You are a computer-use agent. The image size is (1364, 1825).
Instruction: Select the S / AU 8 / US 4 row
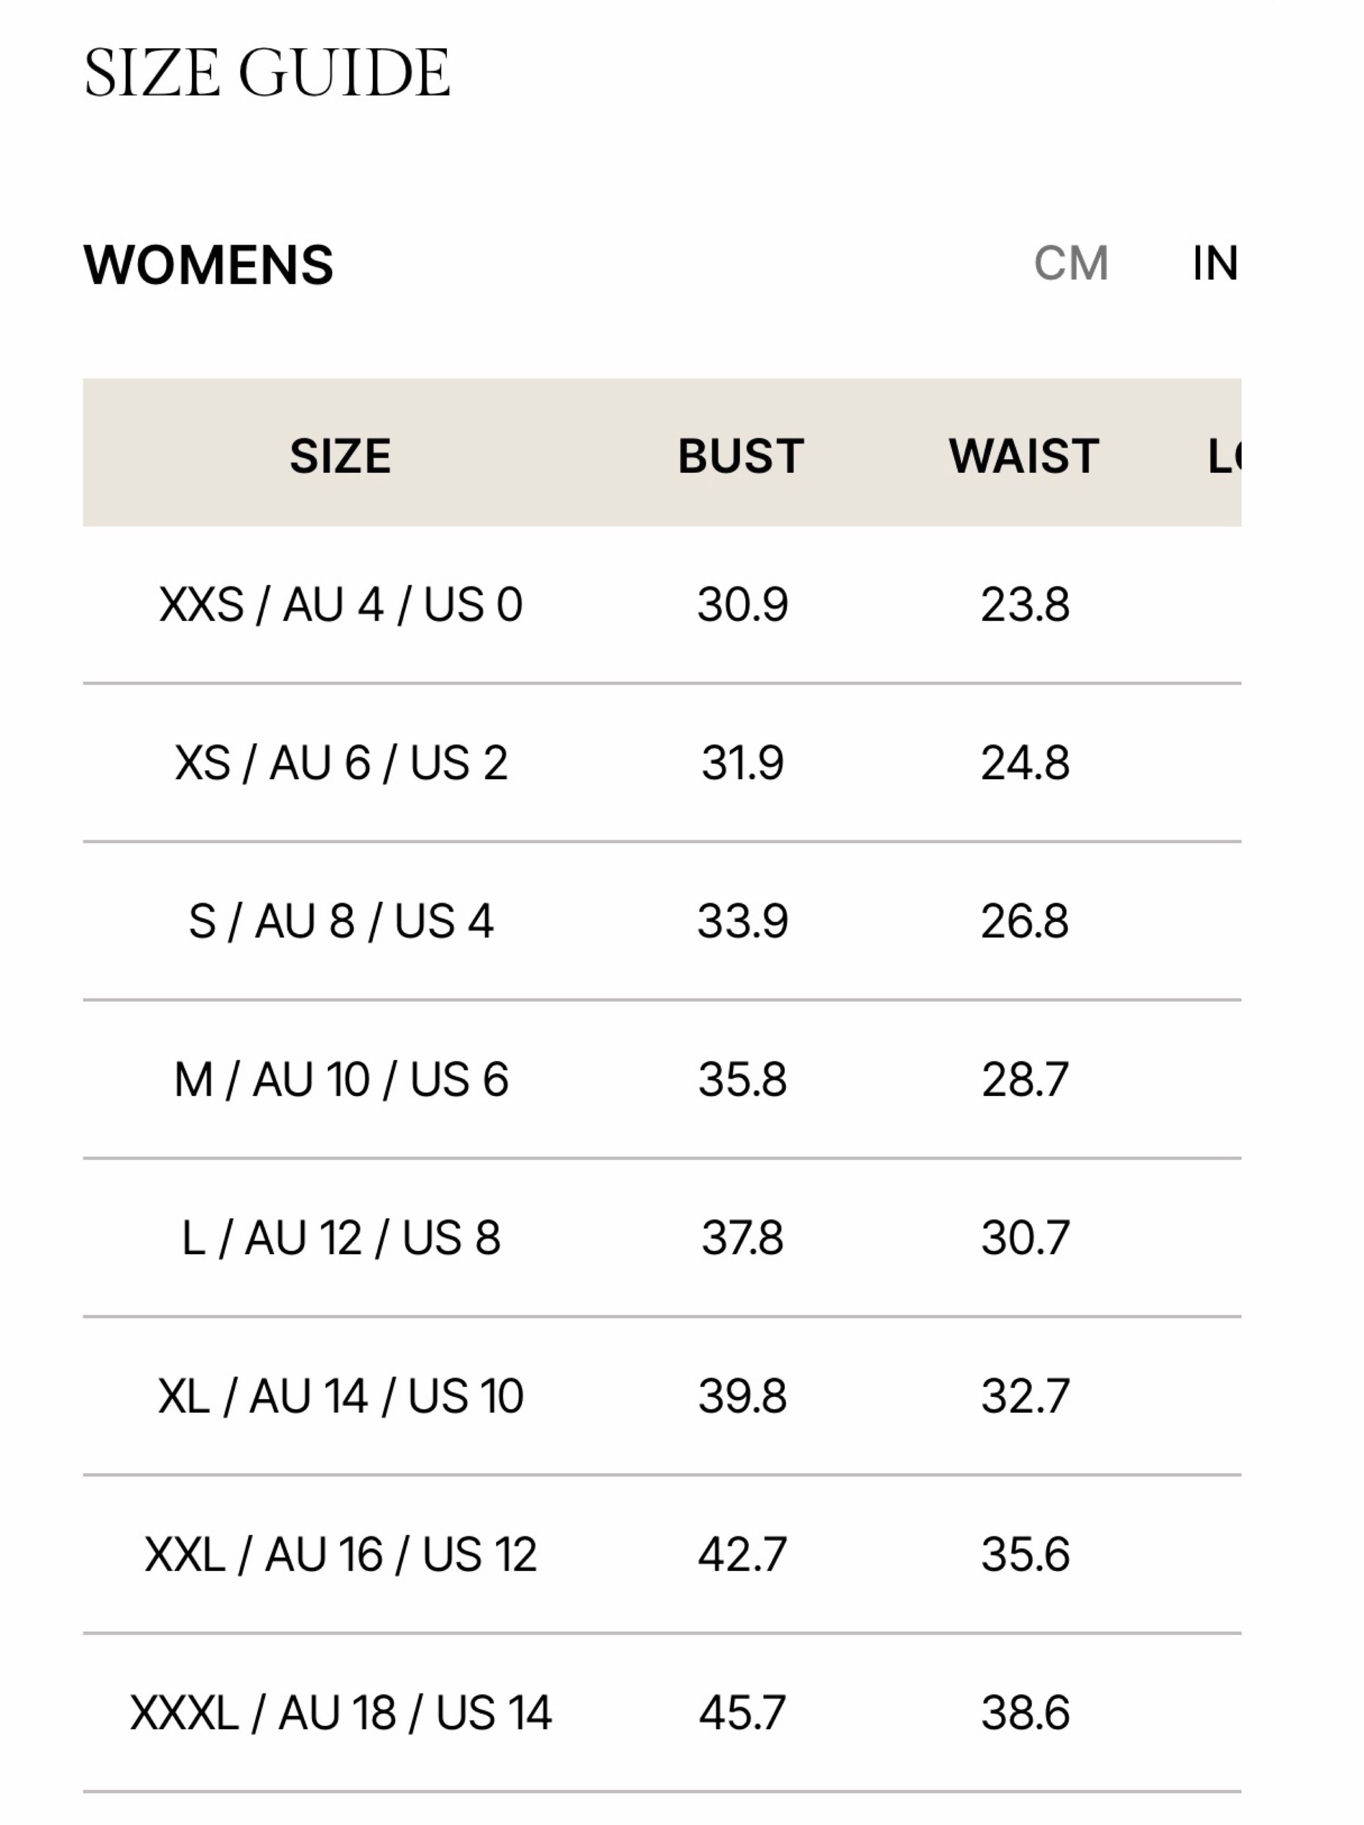662,921
